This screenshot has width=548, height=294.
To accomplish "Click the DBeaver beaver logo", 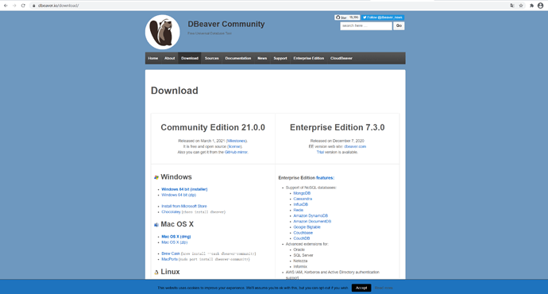I will coord(163,32).
